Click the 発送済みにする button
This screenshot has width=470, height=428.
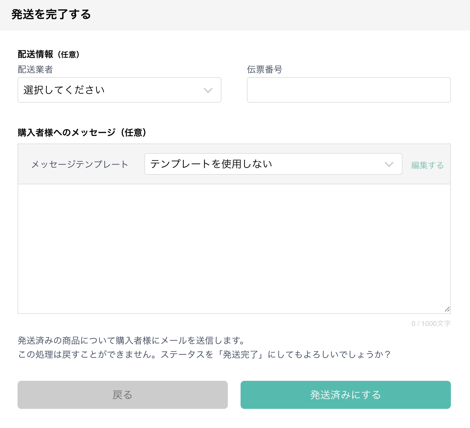(346, 395)
